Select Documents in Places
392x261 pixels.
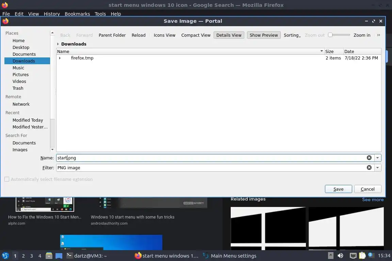click(24, 54)
